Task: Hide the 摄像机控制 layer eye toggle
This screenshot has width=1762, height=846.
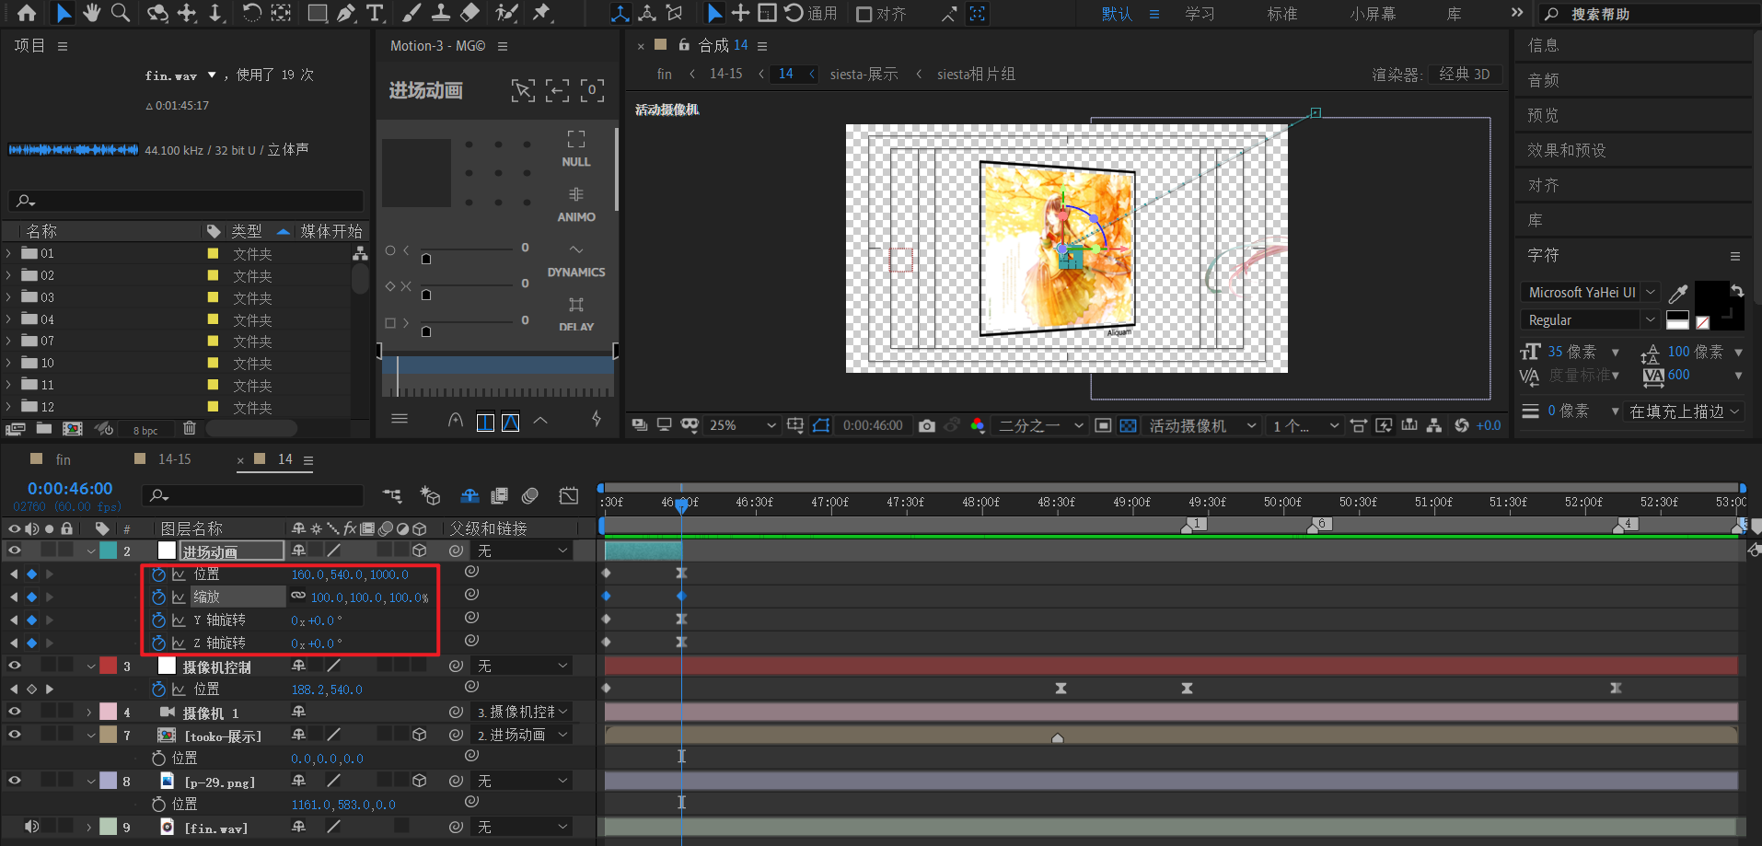Action: click(x=15, y=666)
